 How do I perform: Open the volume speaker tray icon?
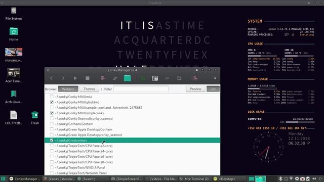(314, 178)
